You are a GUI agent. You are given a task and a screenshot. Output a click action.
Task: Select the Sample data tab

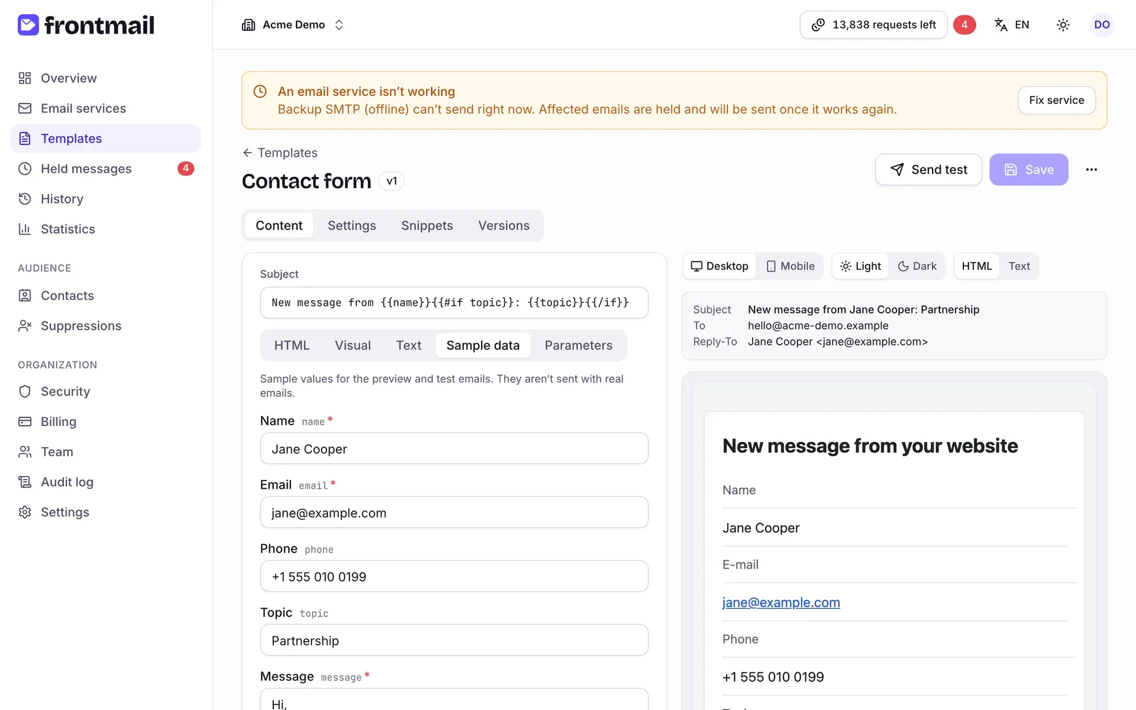[483, 346]
